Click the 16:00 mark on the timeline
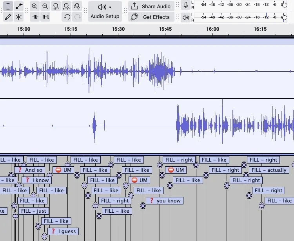 tap(212, 29)
